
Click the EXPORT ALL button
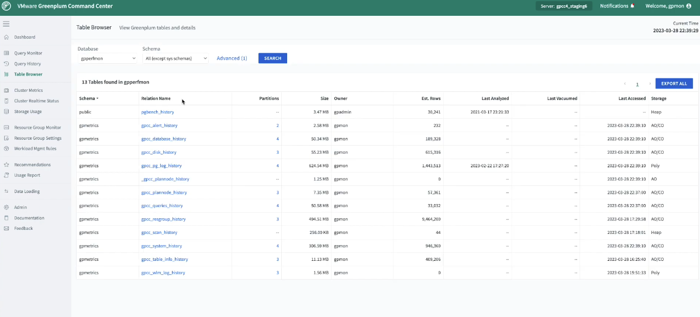674,84
